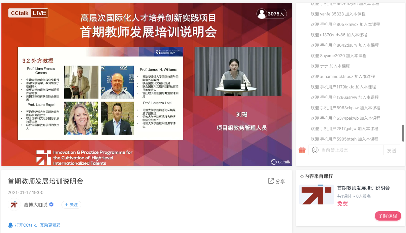This screenshot has width=406, height=233.
Task: Click the share (分享) icon
Action: [x=276, y=181]
